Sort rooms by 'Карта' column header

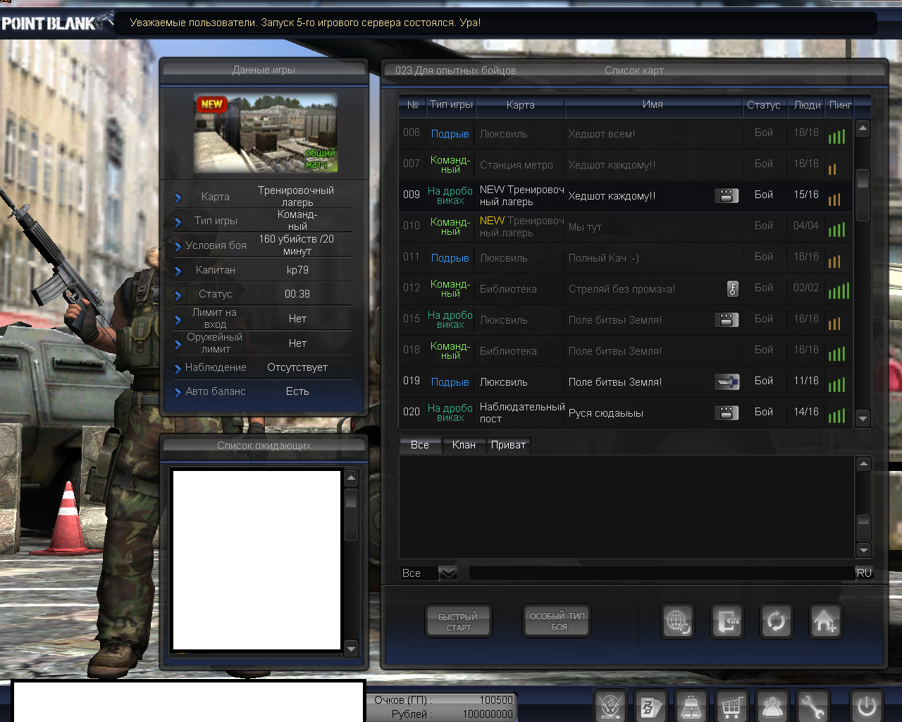point(521,105)
